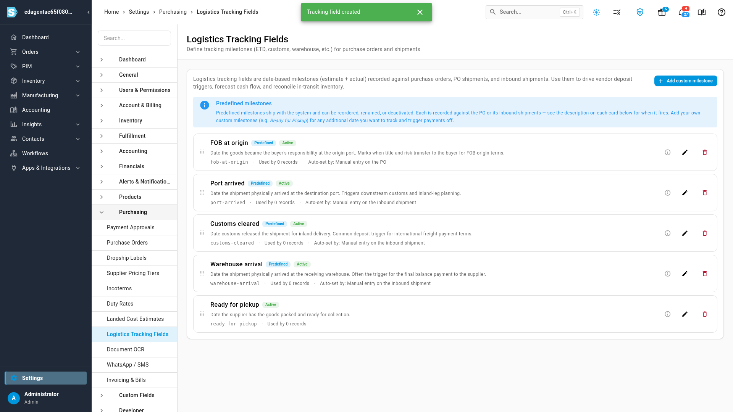Expand Users & Permissions settings section
Screen dimensions: 733x412
click(134, 90)
